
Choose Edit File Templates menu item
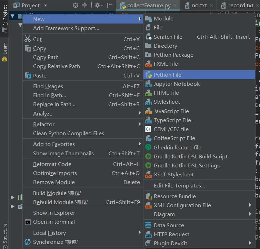coord(199,185)
